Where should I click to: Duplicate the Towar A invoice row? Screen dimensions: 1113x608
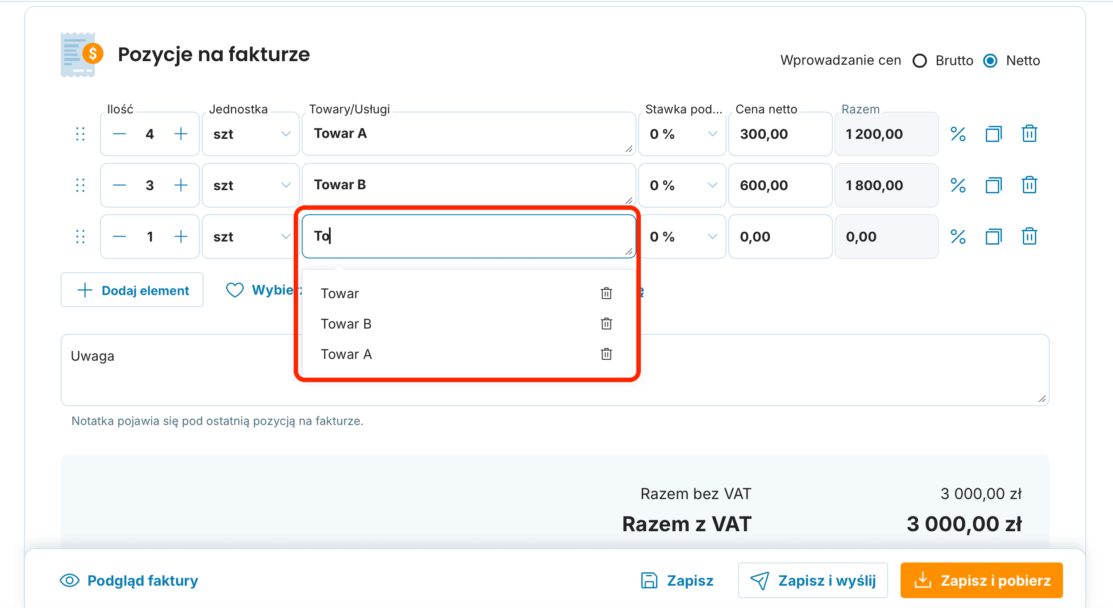tap(993, 134)
